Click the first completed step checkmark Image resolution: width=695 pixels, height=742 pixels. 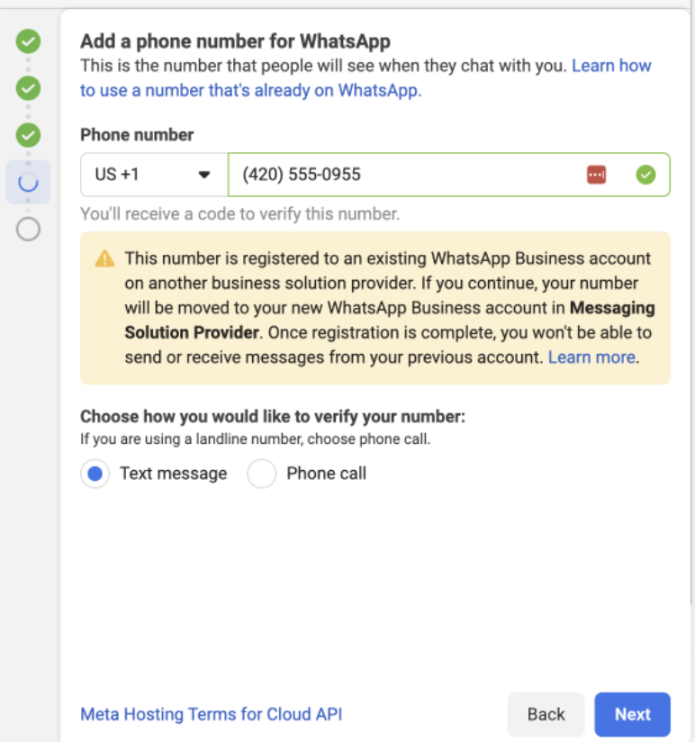[x=29, y=41]
